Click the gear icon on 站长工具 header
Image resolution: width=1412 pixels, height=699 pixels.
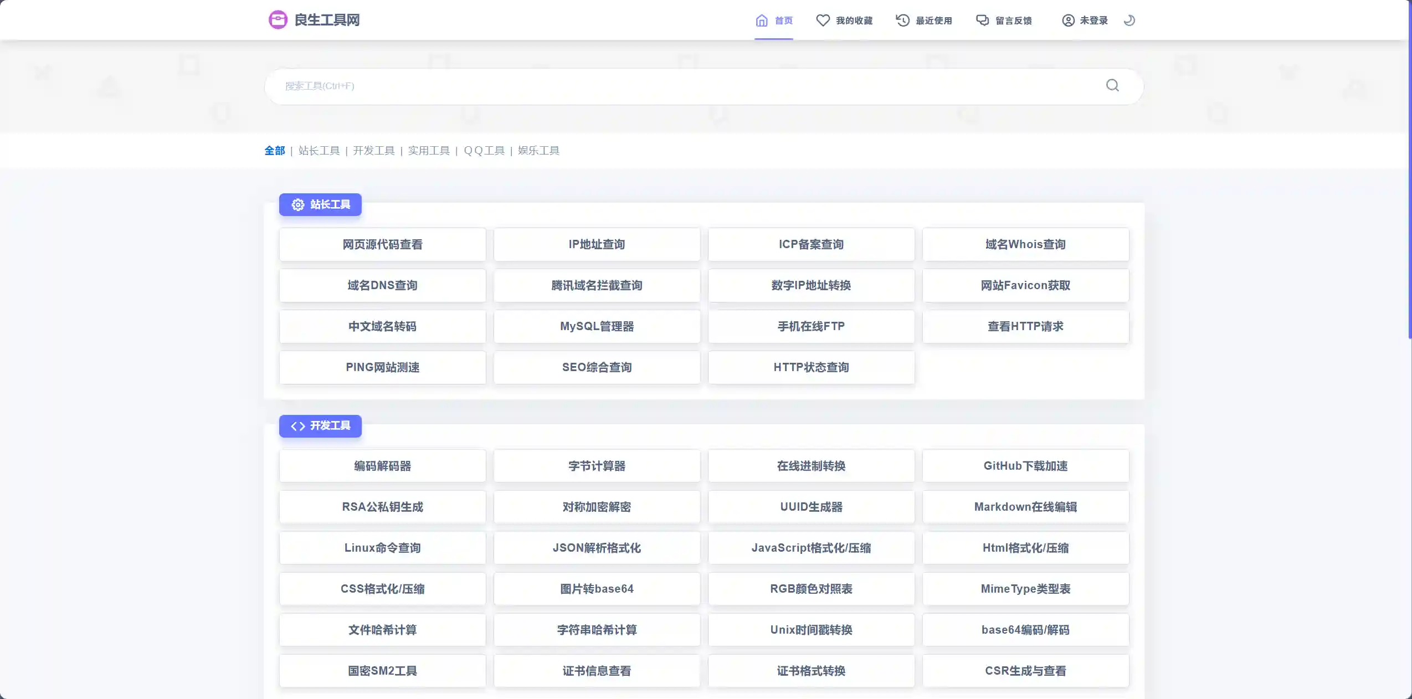(297, 204)
